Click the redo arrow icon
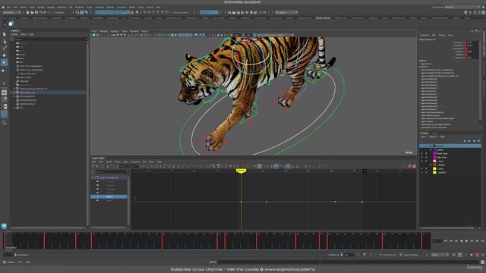Image resolution: width=486 pixels, height=273 pixels. (46, 12)
